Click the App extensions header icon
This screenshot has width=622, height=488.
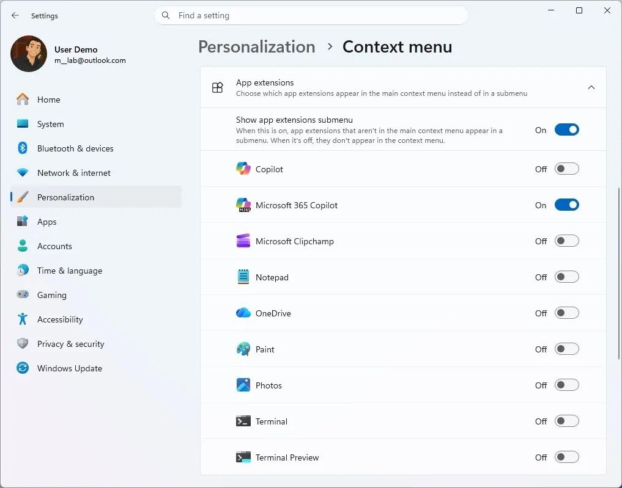click(217, 87)
